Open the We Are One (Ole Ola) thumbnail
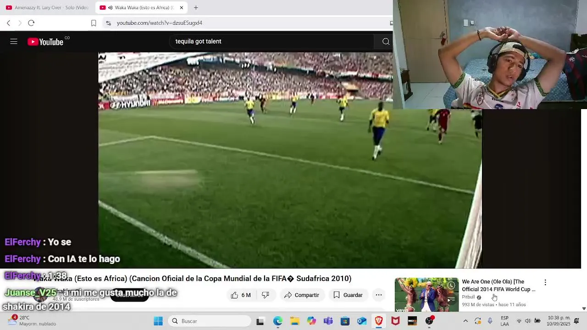This screenshot has width=587, height=330. click(426, 295)
